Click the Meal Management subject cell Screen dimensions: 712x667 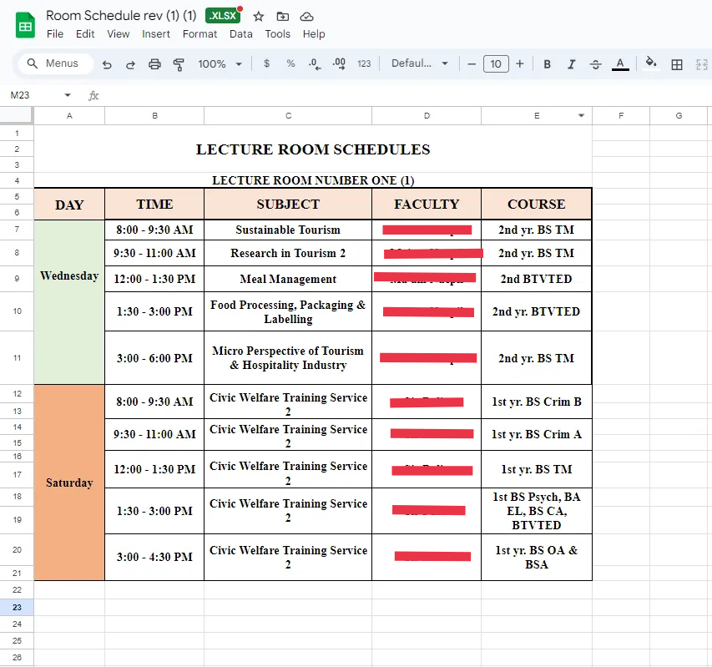click(288, 279)
